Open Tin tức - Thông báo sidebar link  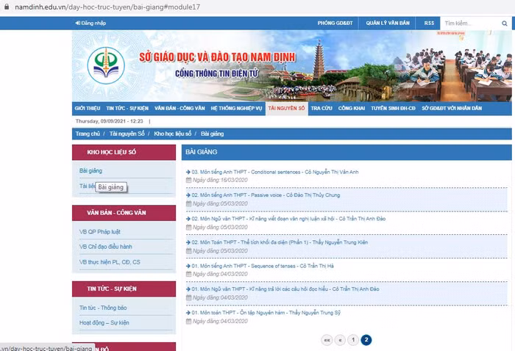[x=103, y=308]
